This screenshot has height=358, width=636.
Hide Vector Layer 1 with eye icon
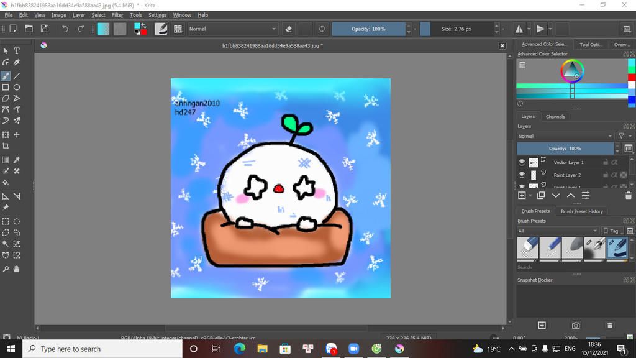pyautogui.click(x=522, y=162)
